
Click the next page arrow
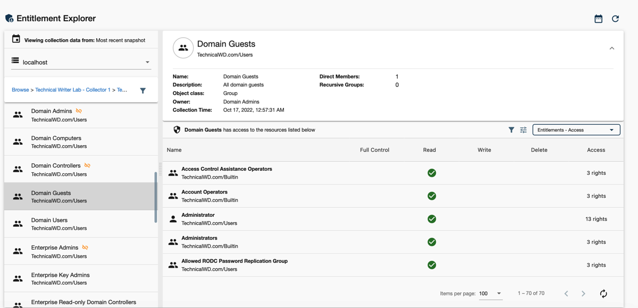click(x=583, y=294)
